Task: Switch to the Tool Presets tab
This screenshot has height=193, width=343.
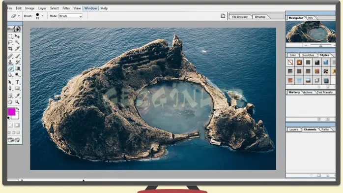Action: coord(325,92)
